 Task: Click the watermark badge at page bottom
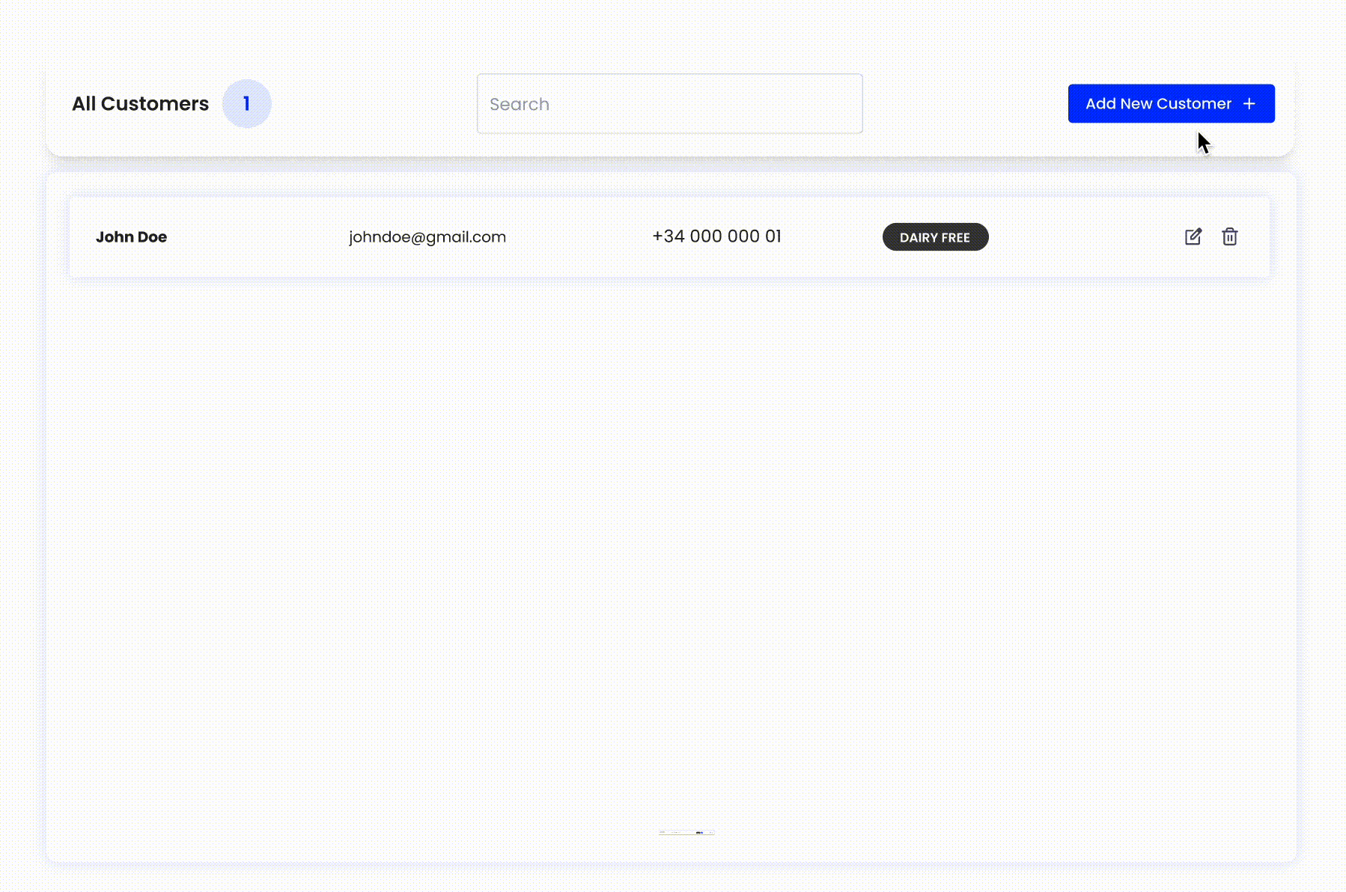(x=686, y=831)
